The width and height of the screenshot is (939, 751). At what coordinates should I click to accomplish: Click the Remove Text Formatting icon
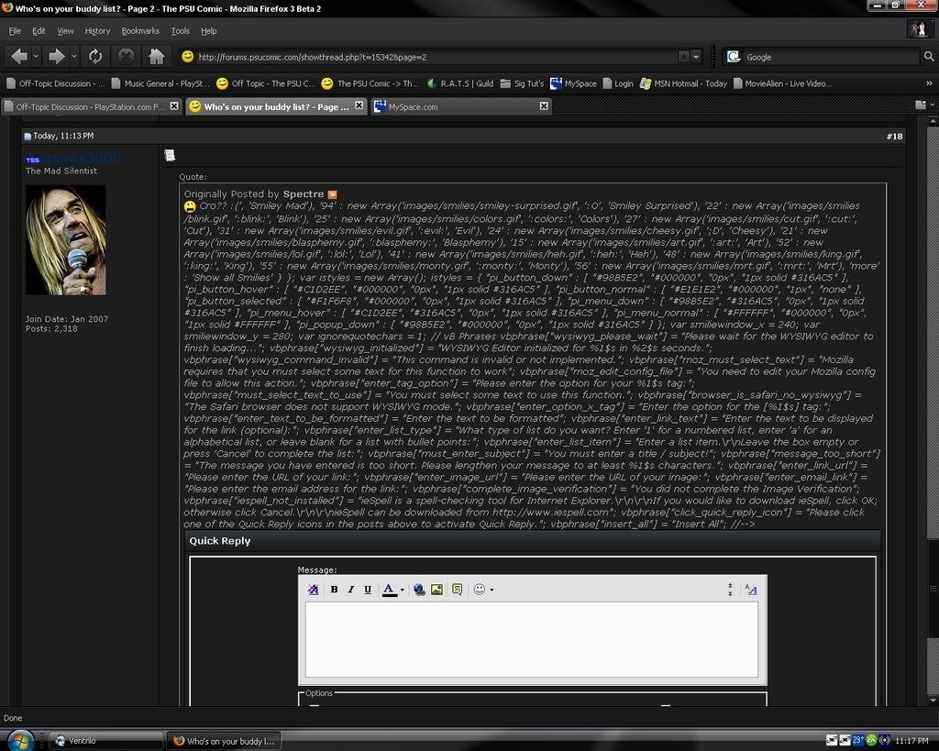pyautogui.click(x=314, y=590)
